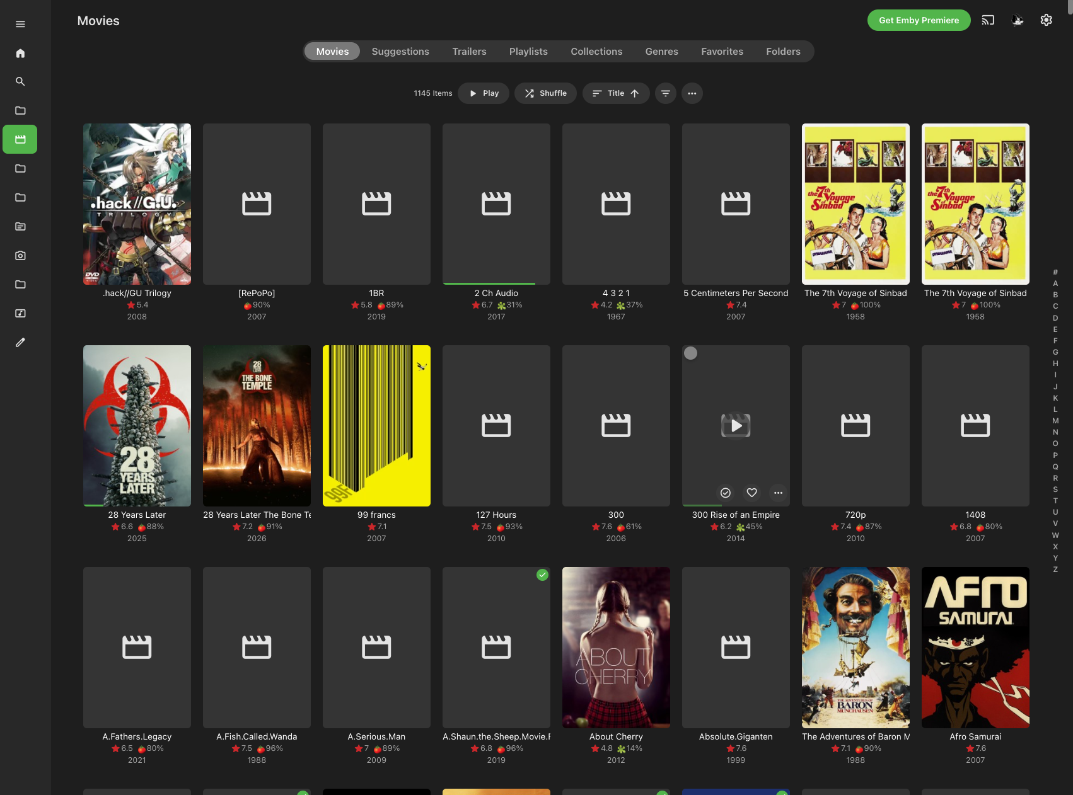Viewport: 1073px width, 795px height.
Task: Jump to letter S in the alphabet index
Action: [x=1055, y=489]
